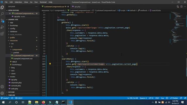Click the Open Changes icon in editor toolbar

(178, 6)
